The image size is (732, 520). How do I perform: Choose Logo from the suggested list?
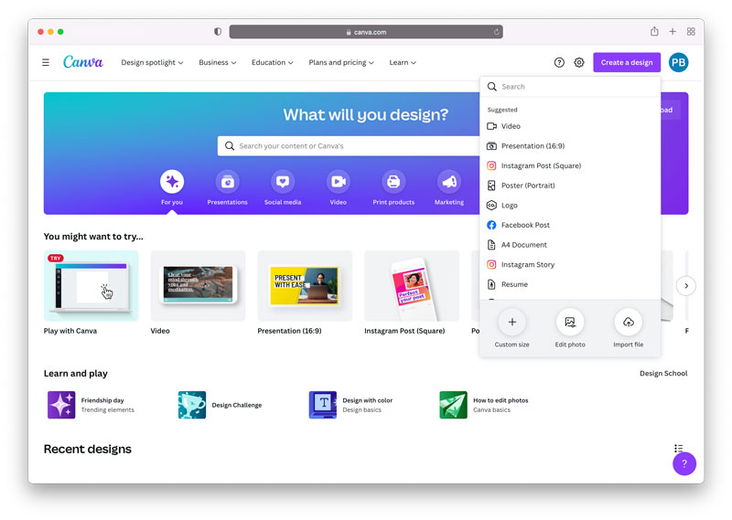pos(570,206)
